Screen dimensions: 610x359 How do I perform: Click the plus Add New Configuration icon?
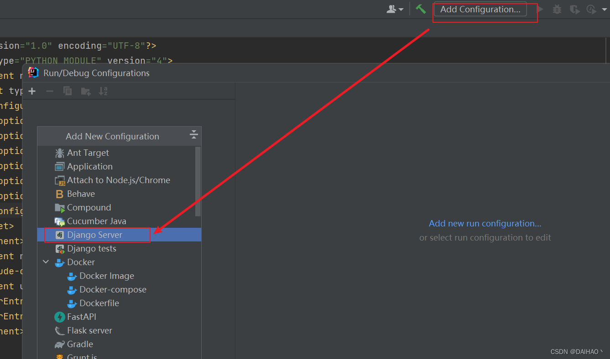click(x=32, y=91)
